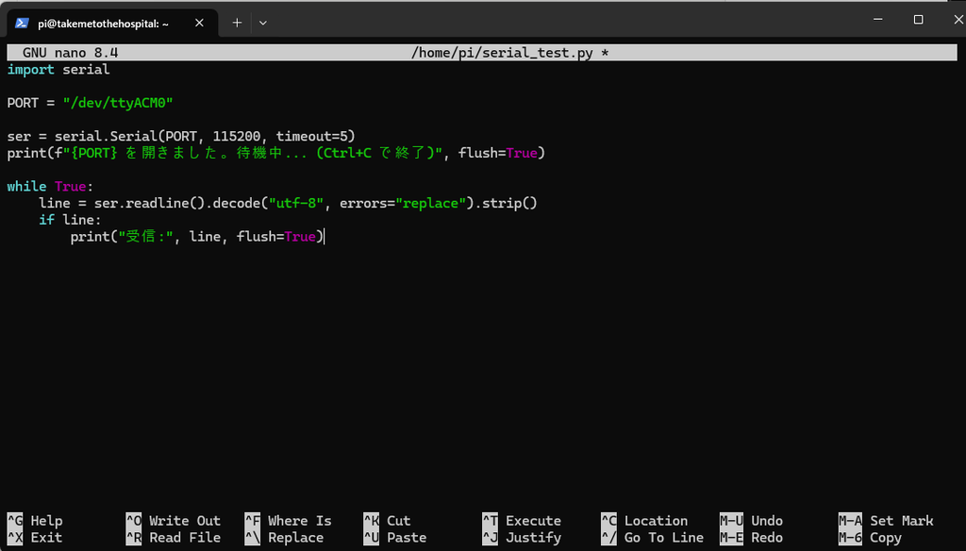The image size is (966, 551).
Task: Expand the new tab profile dropdown chevron
Action: point(263,23)
